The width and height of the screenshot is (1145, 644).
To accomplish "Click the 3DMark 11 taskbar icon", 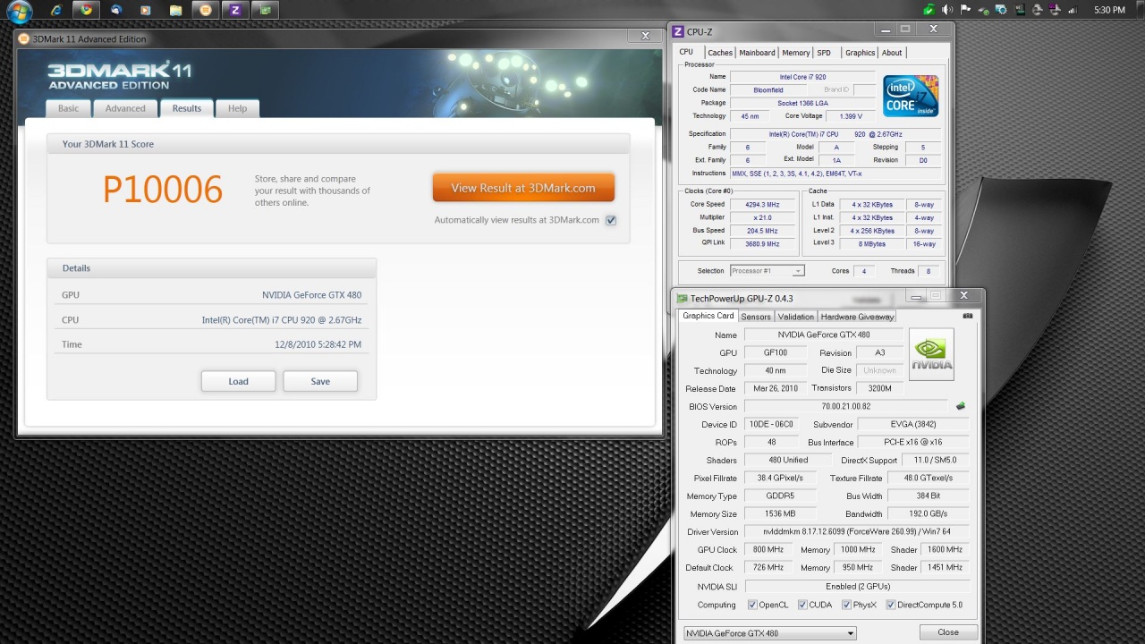I will coord(206,10).
